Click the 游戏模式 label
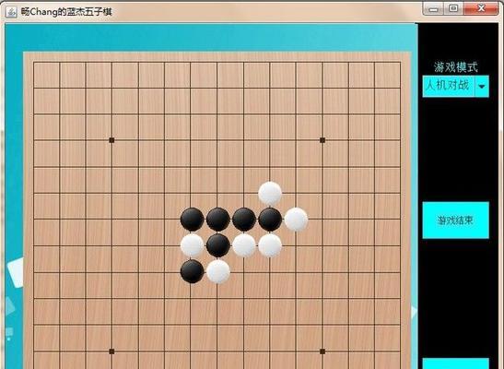Viewport: 504px width, 369px height. click(455, 67)
